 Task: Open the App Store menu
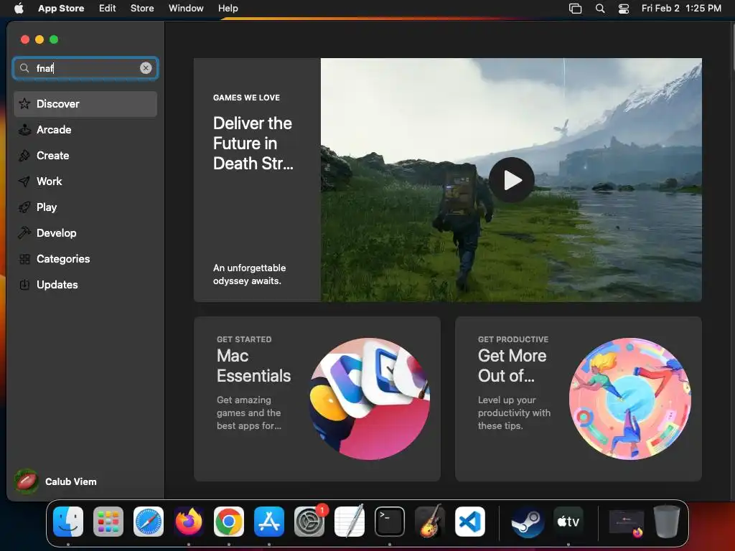(61, 8)
